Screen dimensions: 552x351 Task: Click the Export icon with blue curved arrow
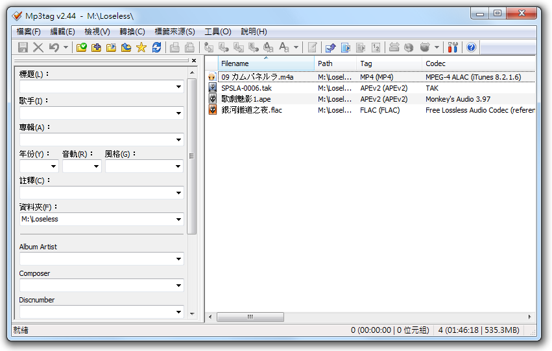[331, 47]
